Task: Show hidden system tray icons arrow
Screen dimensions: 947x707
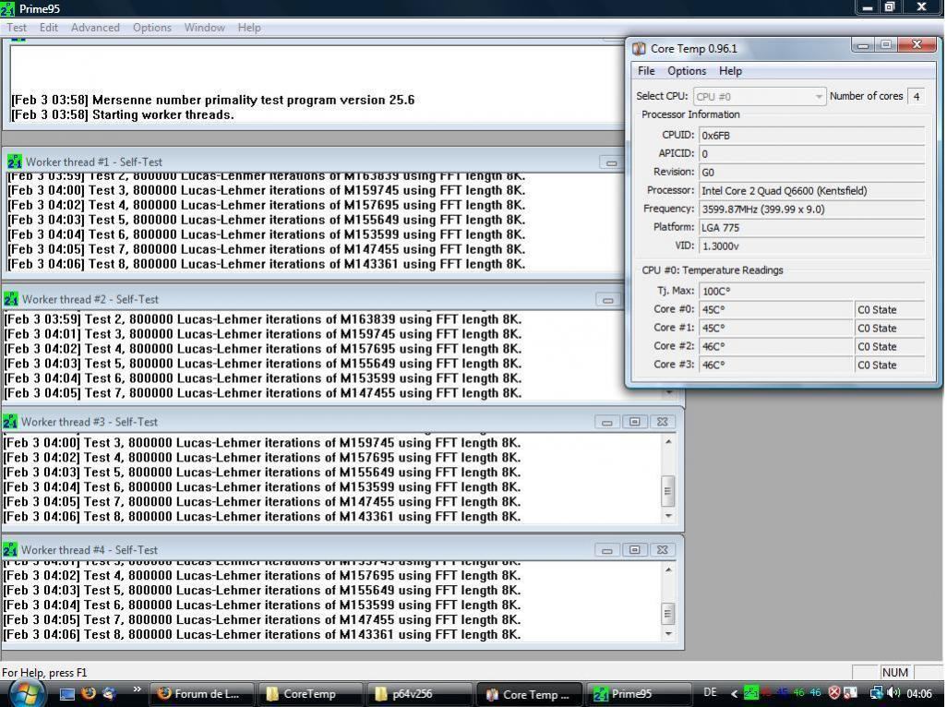Action: click(734, 694)
